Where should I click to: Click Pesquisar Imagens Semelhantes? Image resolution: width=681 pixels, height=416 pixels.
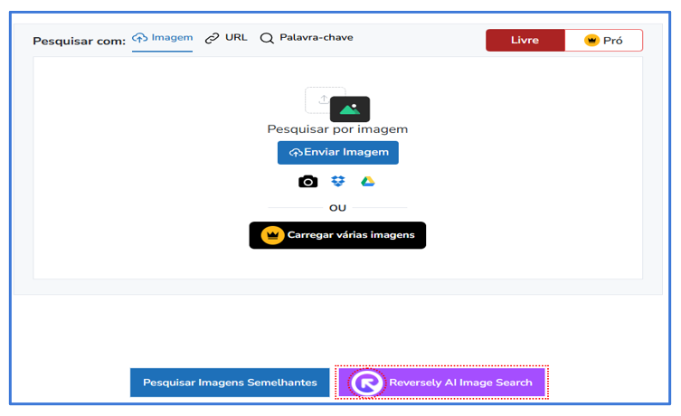[230, 383]
